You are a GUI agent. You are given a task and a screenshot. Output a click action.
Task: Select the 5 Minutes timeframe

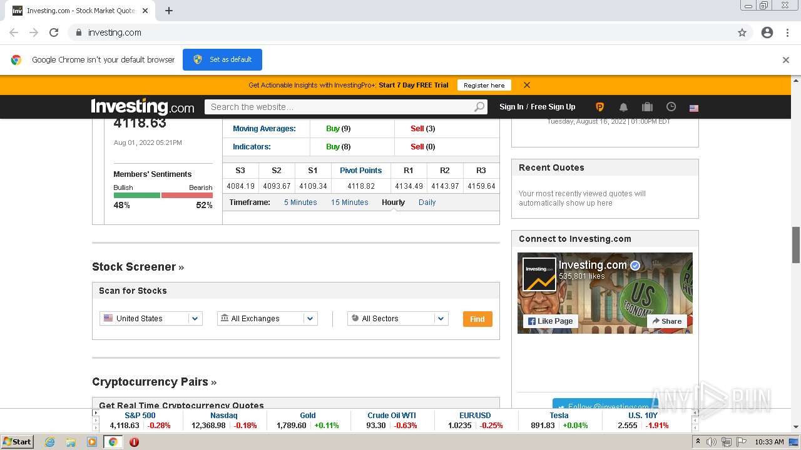[300, 202]
